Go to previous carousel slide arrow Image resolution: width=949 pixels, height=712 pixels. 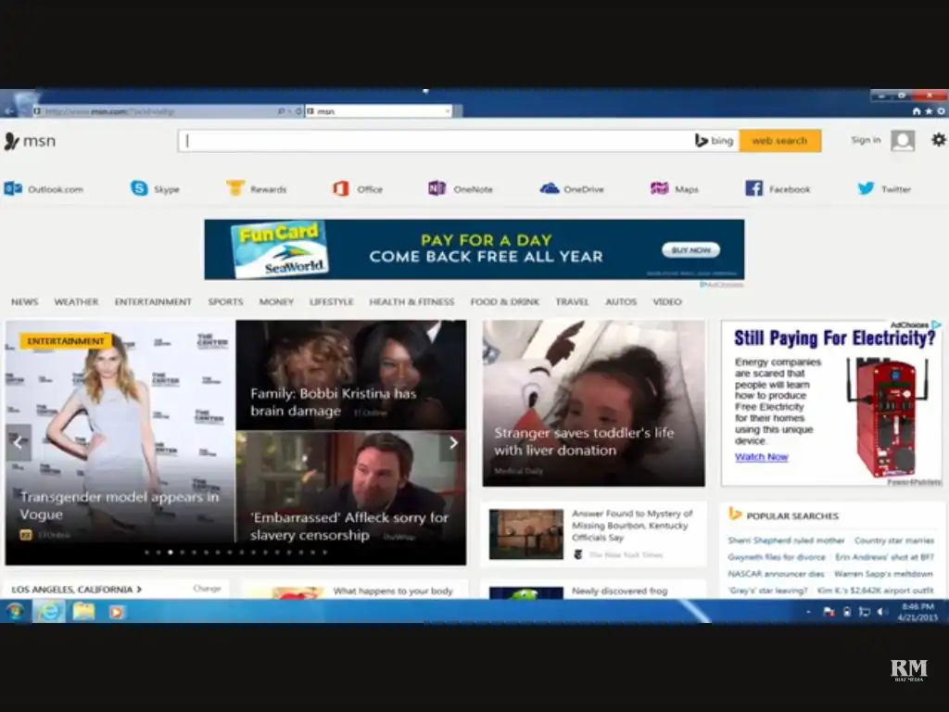click(x=19, y=442)
